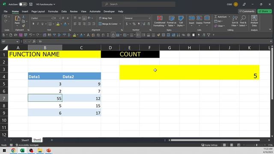This screenshot has height=154, width=274.
Task: Toggle Center horizontal alignment
Action: click(x=80, y=24)
